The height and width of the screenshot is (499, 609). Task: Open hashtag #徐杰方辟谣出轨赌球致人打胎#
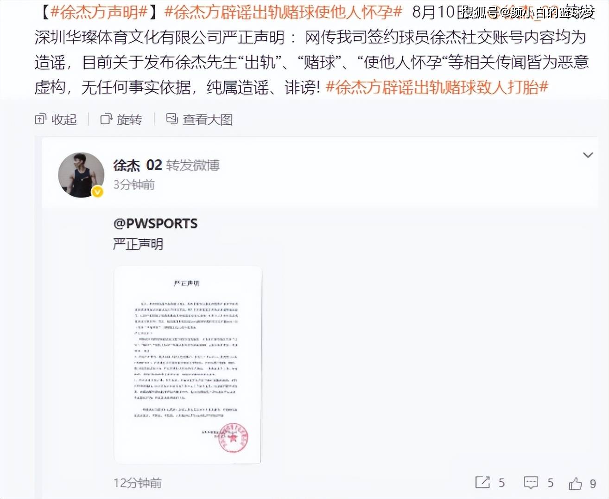click(437, 87)
